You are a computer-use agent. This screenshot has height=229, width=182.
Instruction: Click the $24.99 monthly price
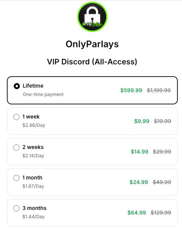(x=139, y=182)
